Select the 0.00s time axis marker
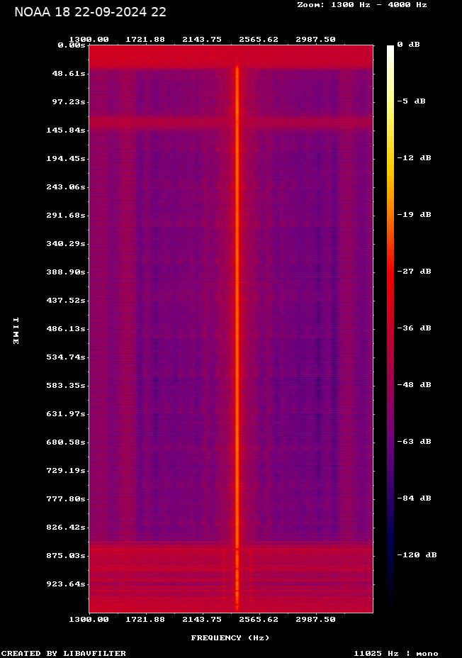 click(x=72, y=45)
